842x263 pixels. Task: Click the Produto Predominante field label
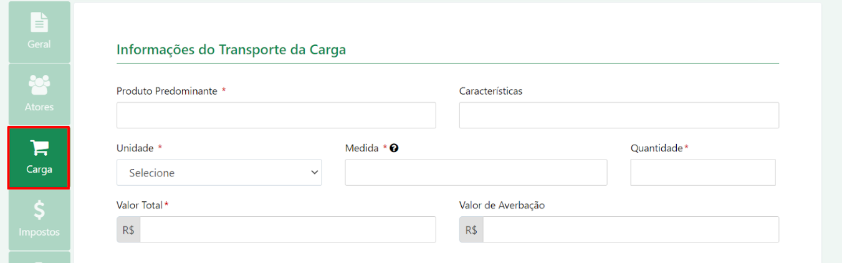click(x=167, y=91)
